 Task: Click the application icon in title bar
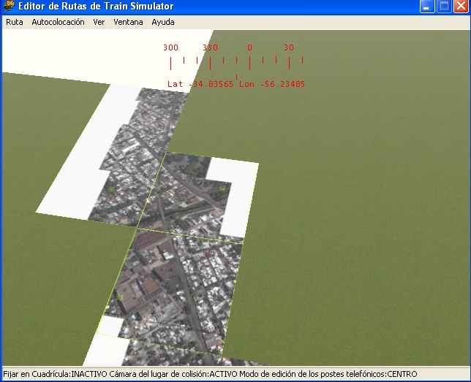coord(9,6)
